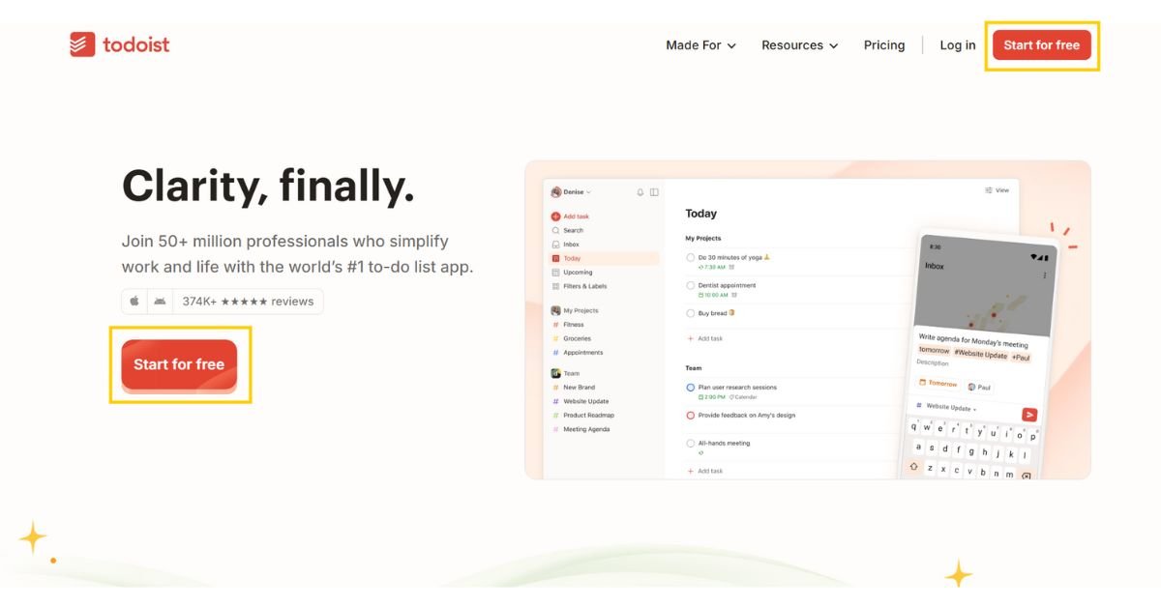Open the 'Made For' dropdown menu

click(699, 44)
